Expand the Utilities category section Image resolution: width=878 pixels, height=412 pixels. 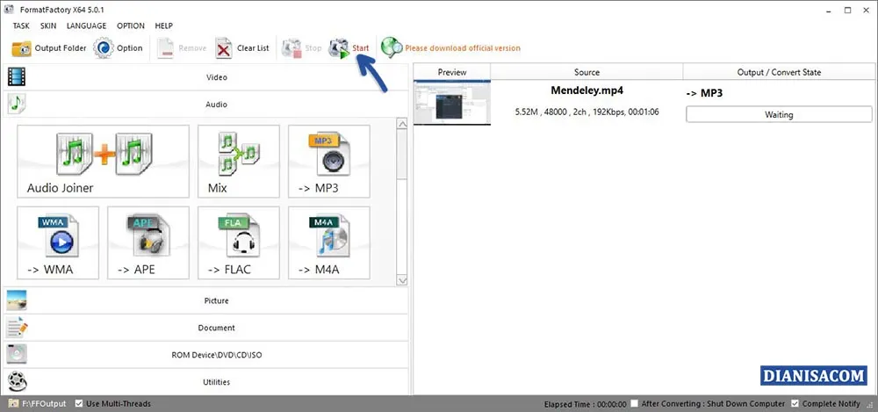[x=206, y=382]
